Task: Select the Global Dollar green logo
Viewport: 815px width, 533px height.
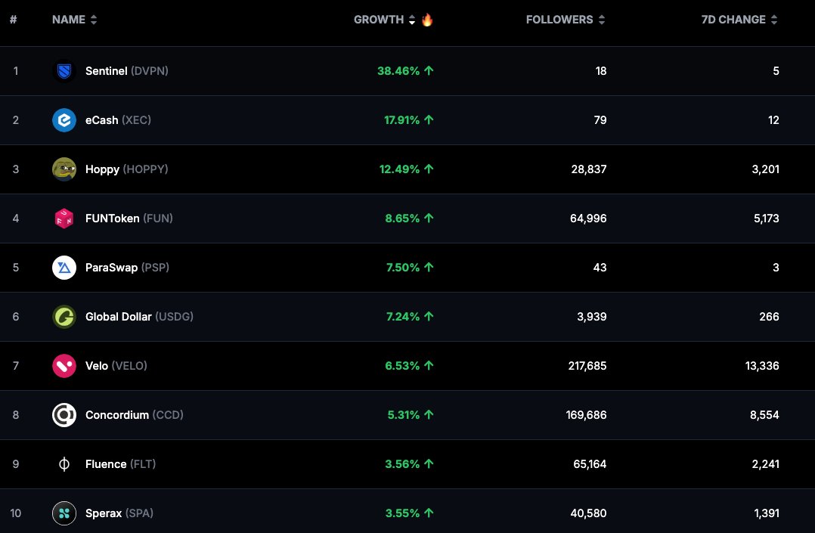Action: pos(64,317)
